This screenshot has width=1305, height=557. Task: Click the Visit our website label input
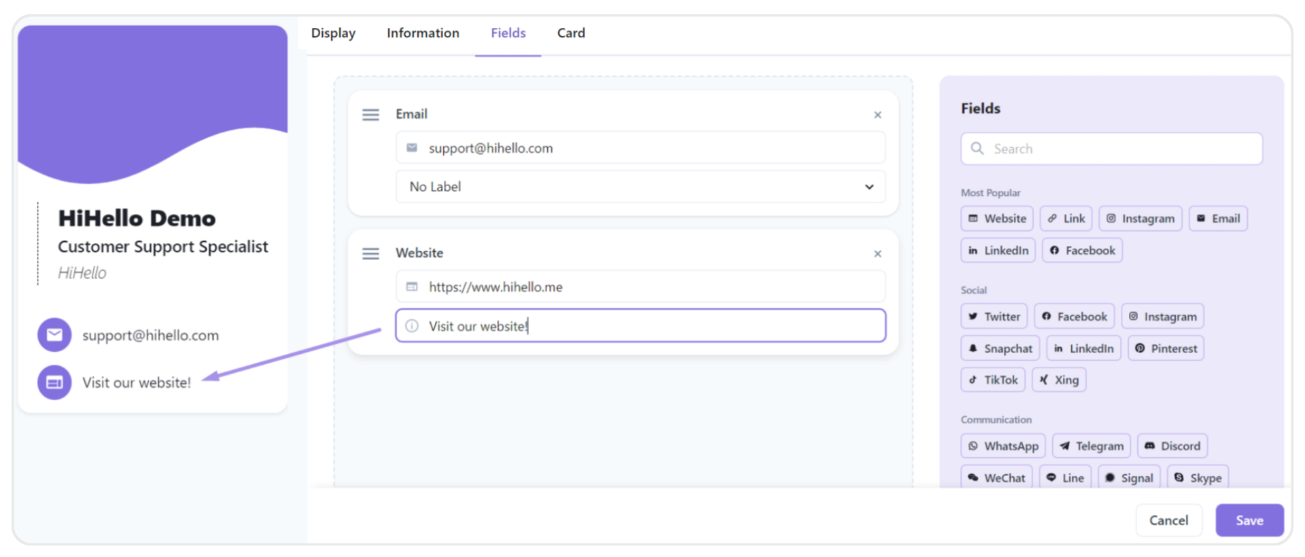coord(640,326)
